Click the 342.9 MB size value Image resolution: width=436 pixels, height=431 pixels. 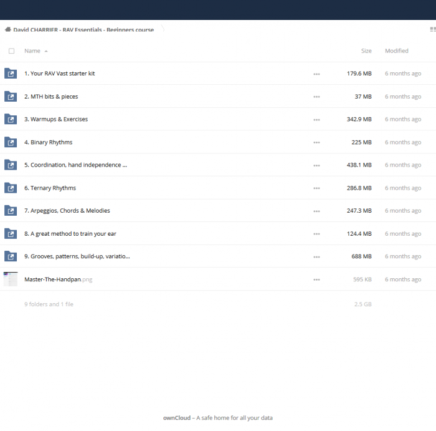(x=359, y=119)
